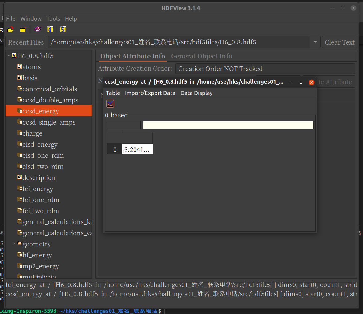363x314 pixels.
Task: Open the Import/Export Data menu
Action: click(x=150, y=93)
